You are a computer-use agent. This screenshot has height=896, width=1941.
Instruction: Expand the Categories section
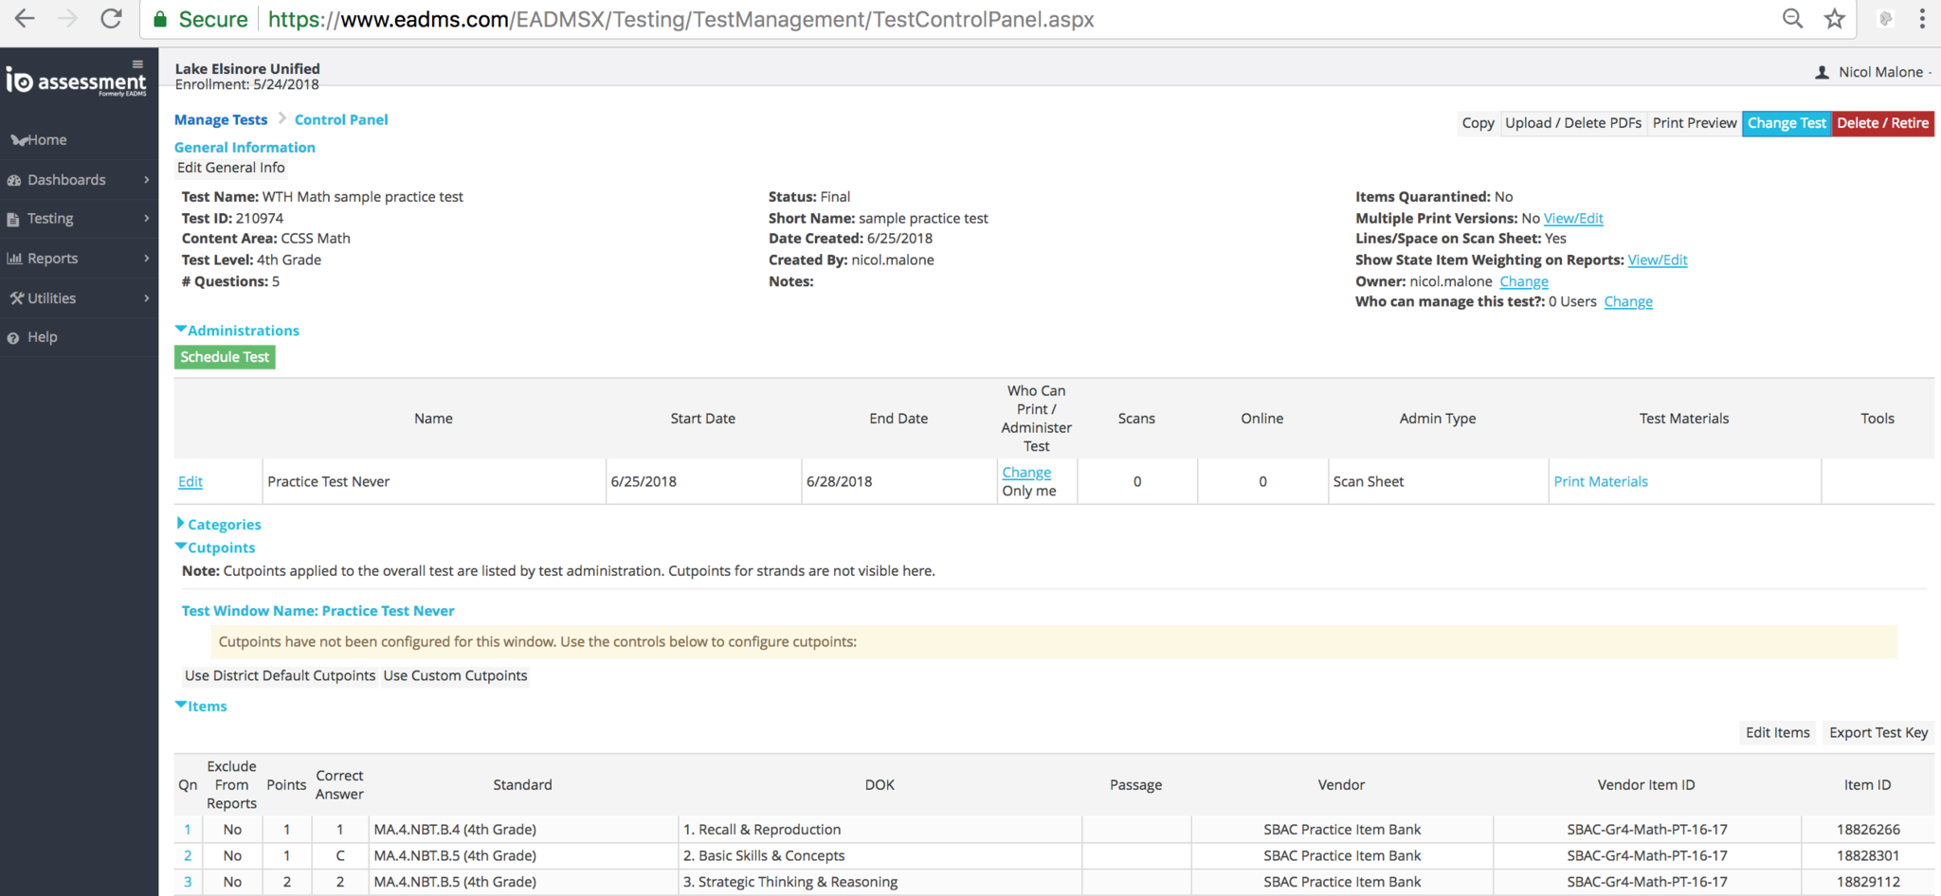[218, 525]
